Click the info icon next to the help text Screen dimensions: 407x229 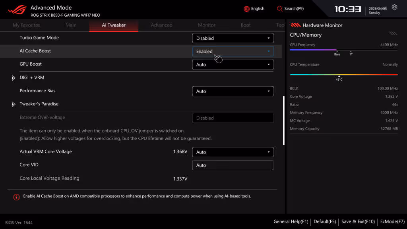coord(16,197)
